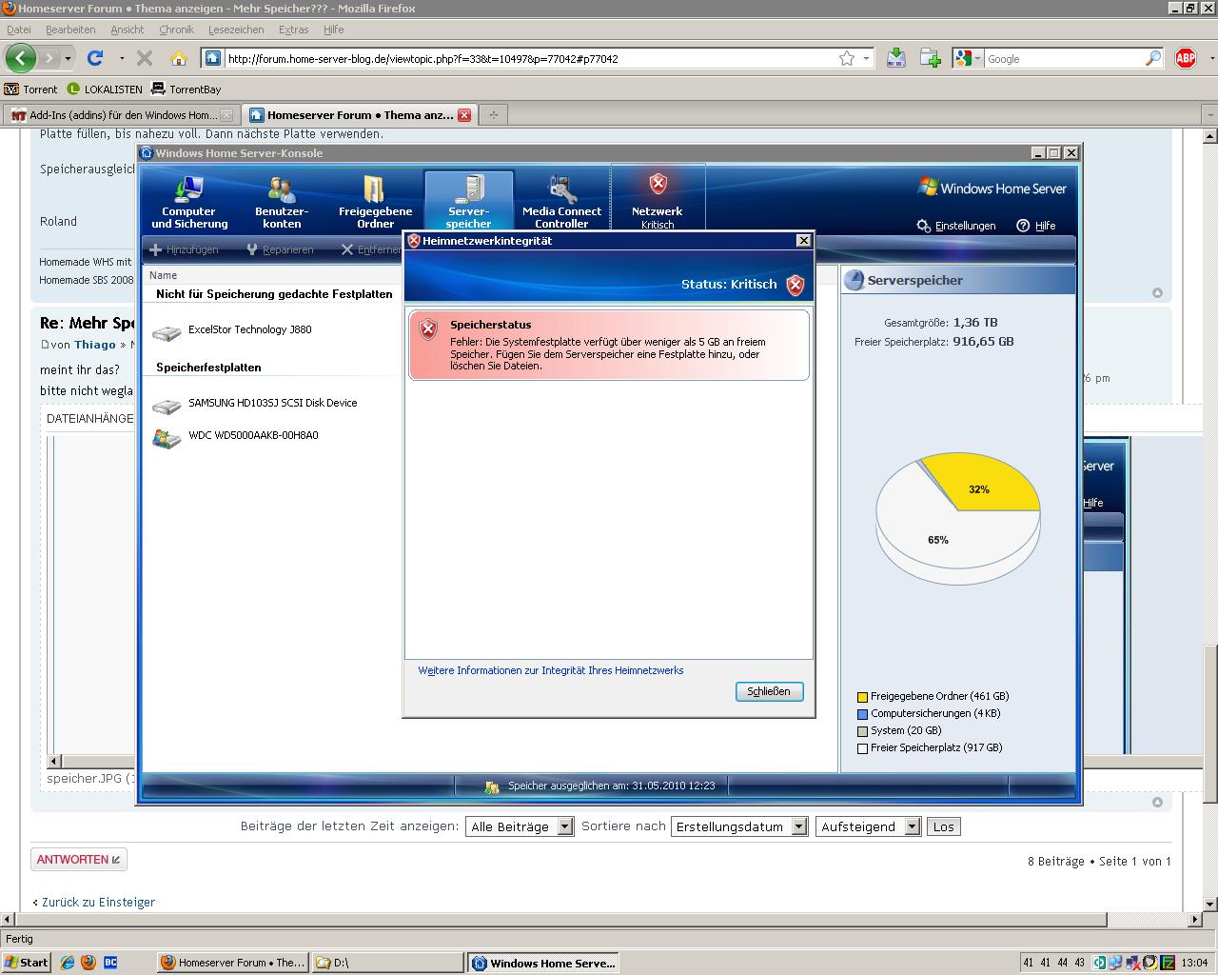The height and width of the screenshot is (975, 1218).
Task: Open list all tabs dropdown
Action: point(1210,114)
